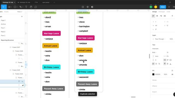Screen dimensions: 175x98
Task: Open the shape tools dropdown arrow
Action: [17, 7]
